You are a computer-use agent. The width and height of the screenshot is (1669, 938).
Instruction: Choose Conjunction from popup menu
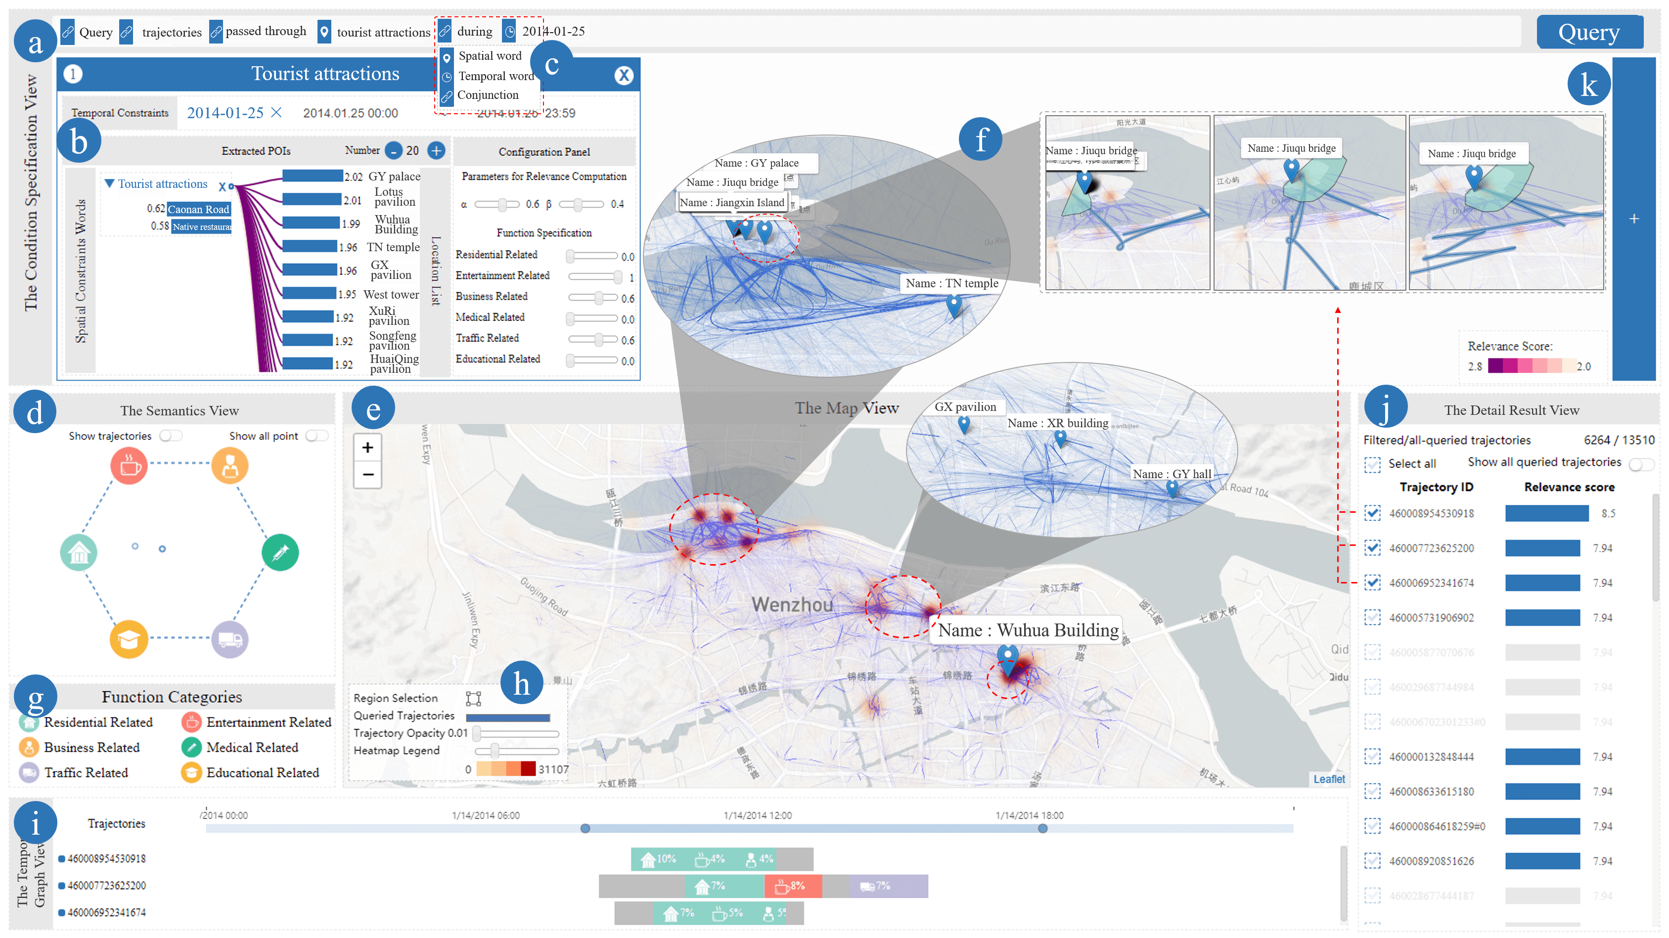coord(487,95)
